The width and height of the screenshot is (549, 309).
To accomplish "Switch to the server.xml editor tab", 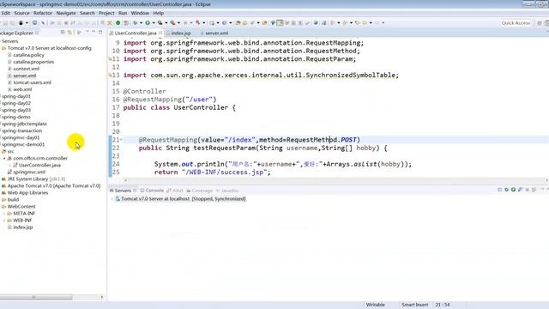I will pos(214,33).
